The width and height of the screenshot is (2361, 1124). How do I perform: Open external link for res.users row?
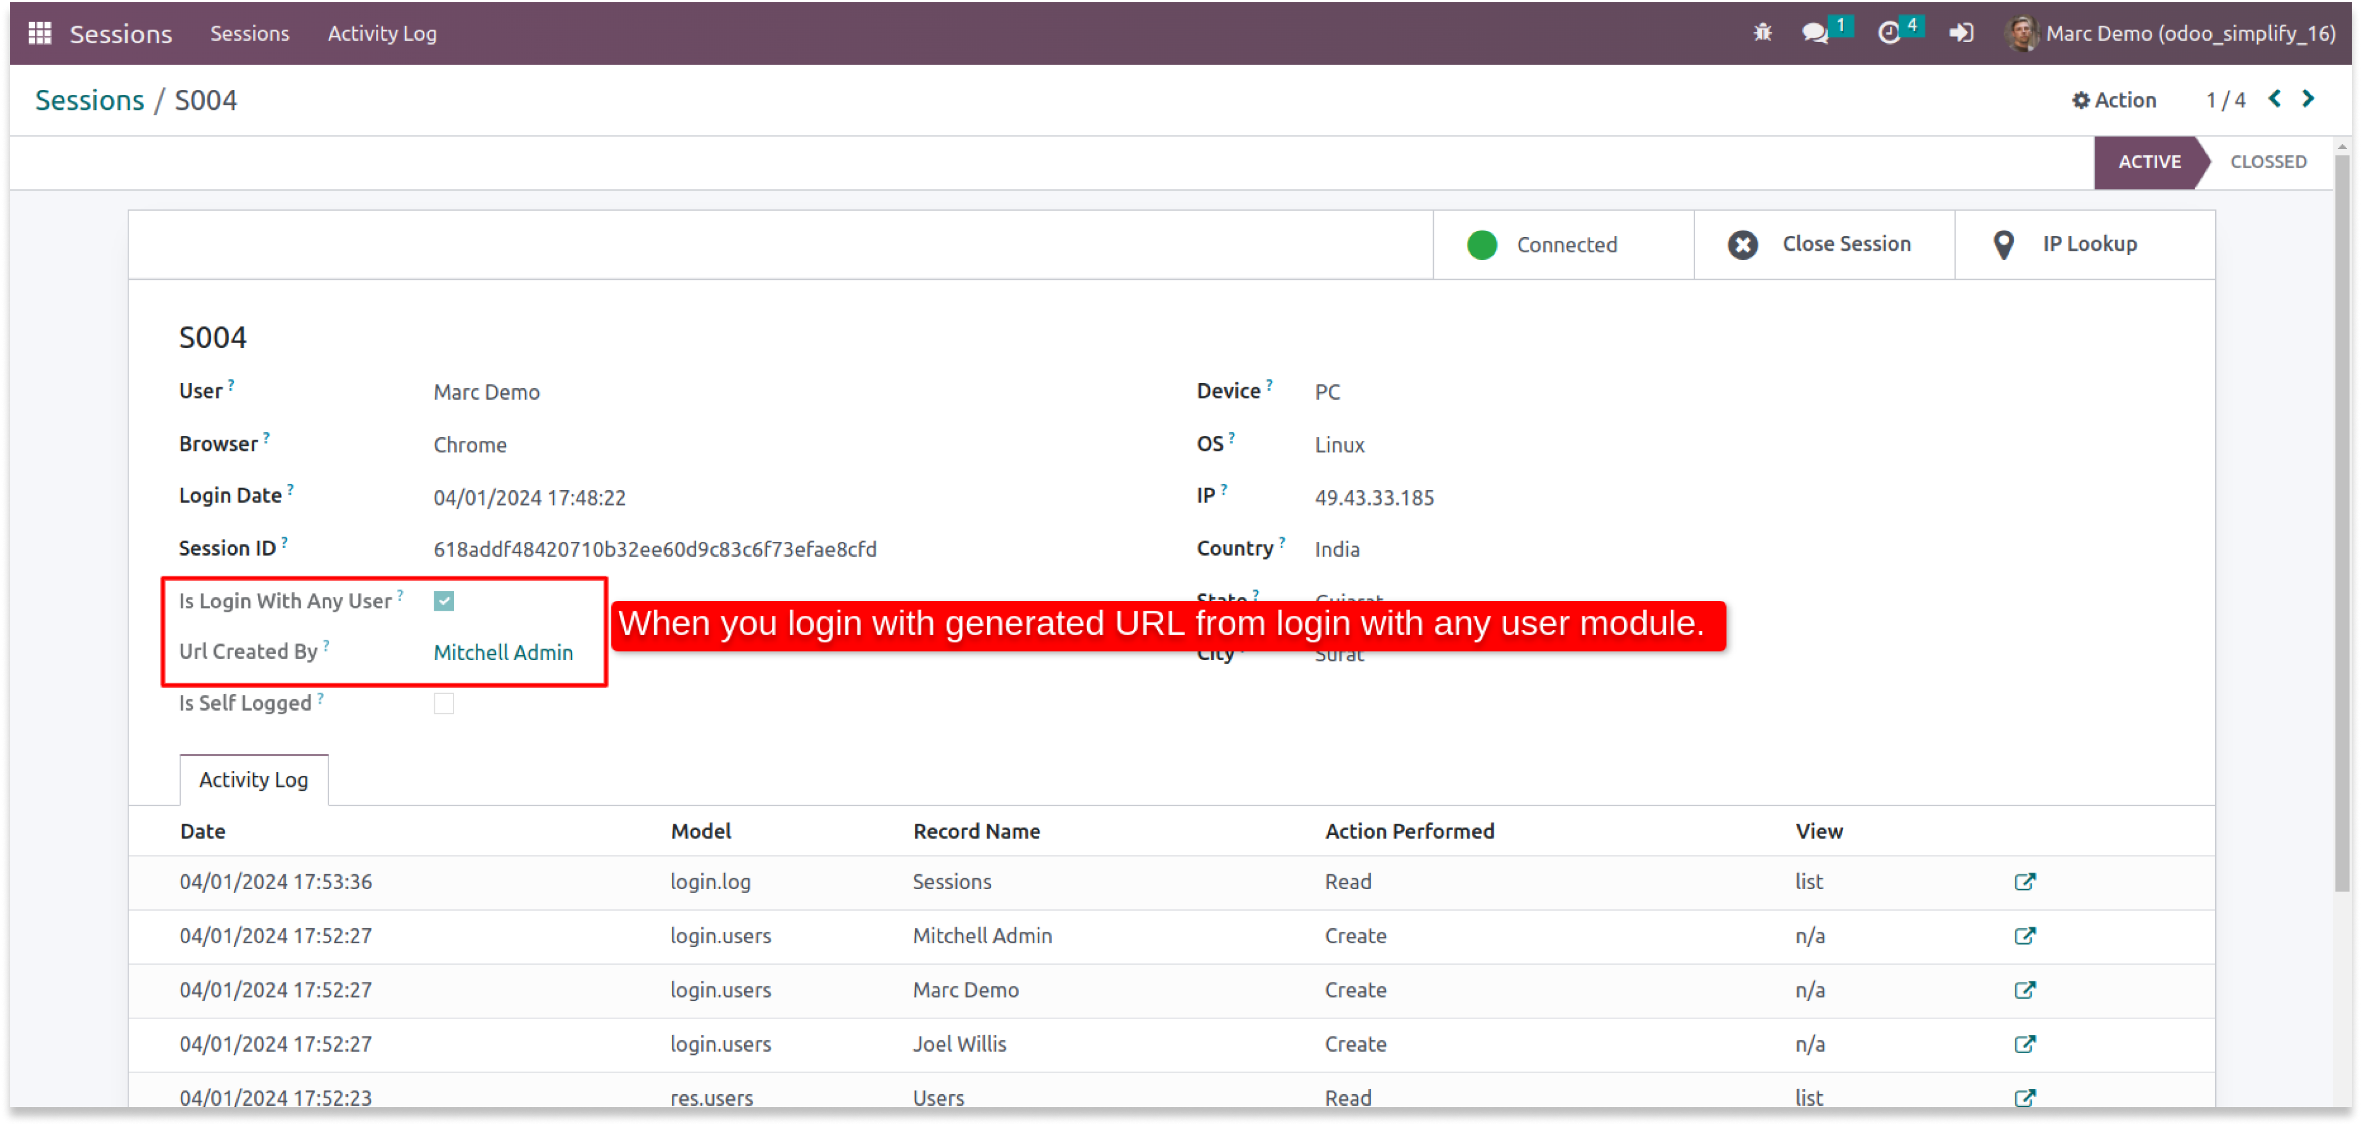coord(2025,1098)
